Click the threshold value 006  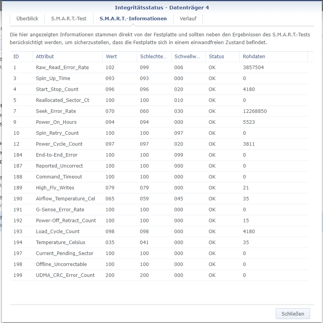tap(178, 67)
